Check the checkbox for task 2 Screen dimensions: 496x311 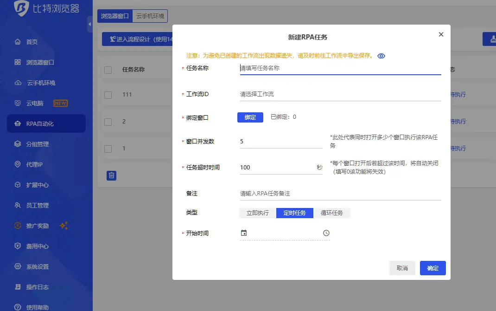[108, 122]
